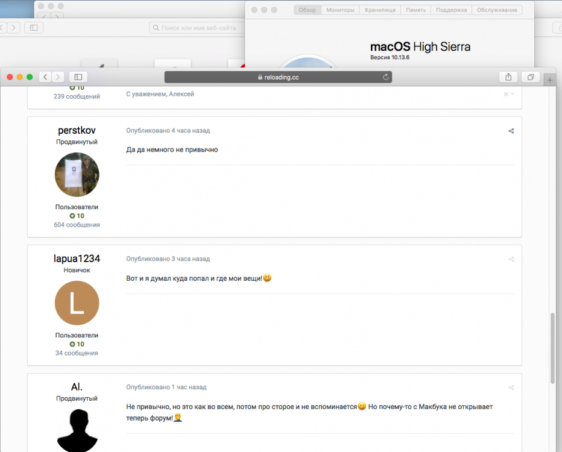
Task: Click lapua1234's circular avatar
Action: [77, 303]
